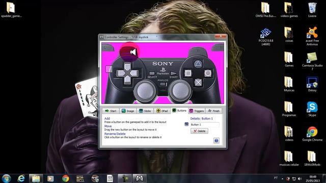The height and width of the screenshot is (183, 326).
Task: Click the volume speaker tray icon
Action: click(x=300, y=178)
